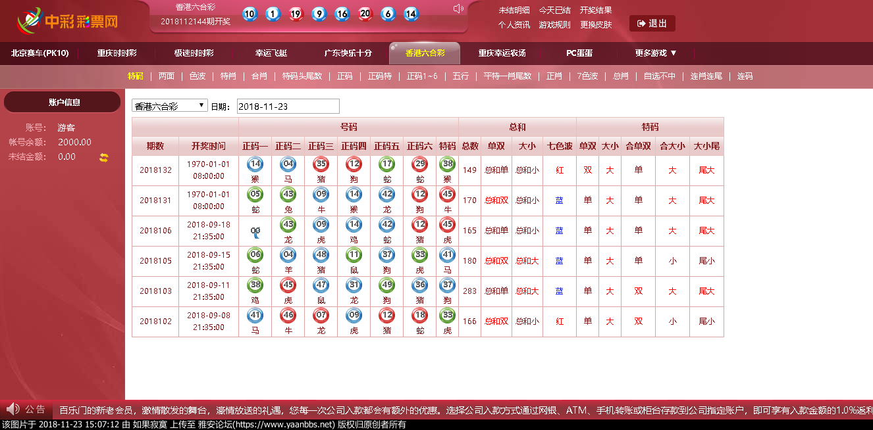
Task: Select the 香港六合彩 tab
Action: click(x=425, y=53)
